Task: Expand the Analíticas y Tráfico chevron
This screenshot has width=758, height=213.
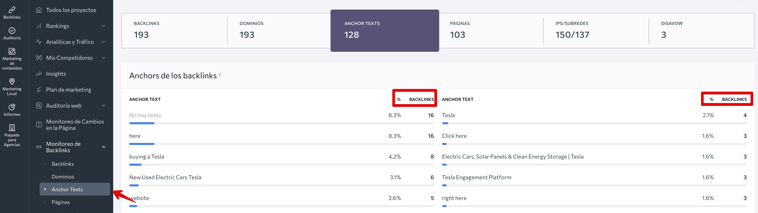Action: coord(104,42)
